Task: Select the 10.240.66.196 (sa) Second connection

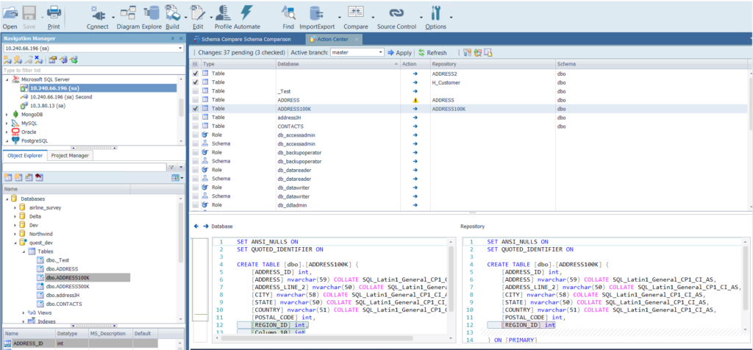Action: 60,96
